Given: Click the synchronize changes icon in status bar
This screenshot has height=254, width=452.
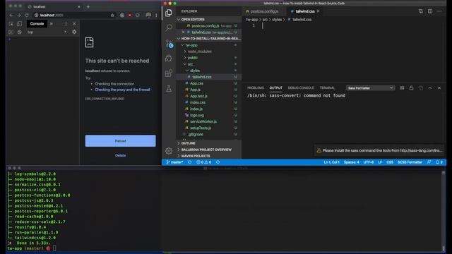Looking at the screenshot, I should coord(190,162).
